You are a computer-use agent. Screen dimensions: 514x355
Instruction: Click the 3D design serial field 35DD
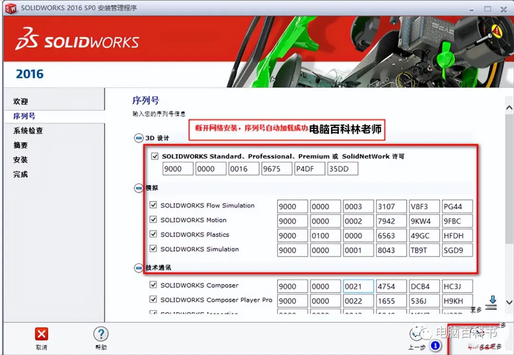tap(343, 169)
